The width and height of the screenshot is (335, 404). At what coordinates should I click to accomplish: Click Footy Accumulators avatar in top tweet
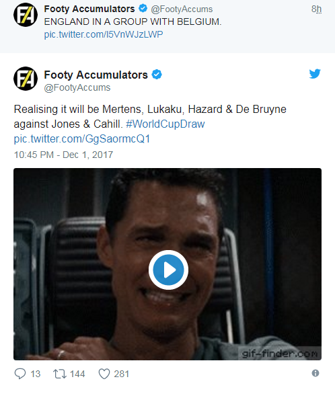[26, 15]
